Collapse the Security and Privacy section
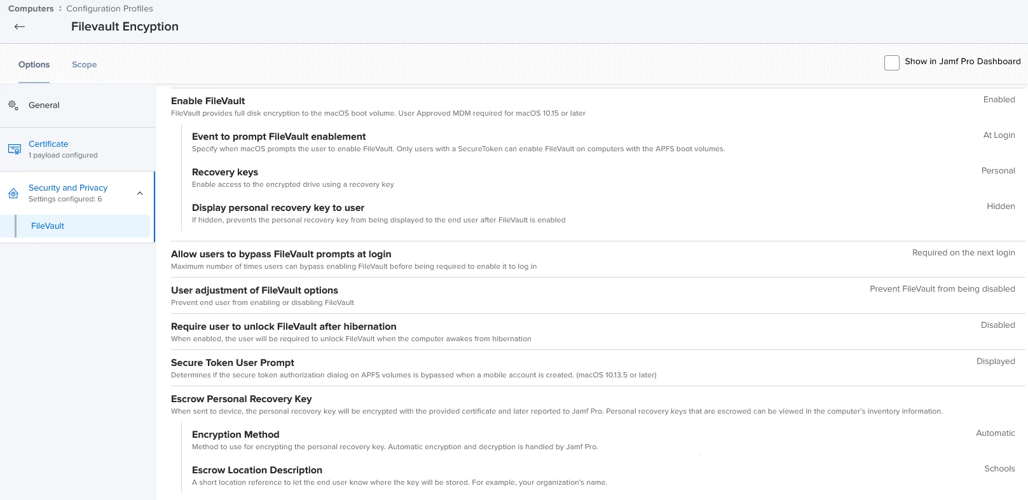This screenshot has width=1028, height=500. coord(140,193)
